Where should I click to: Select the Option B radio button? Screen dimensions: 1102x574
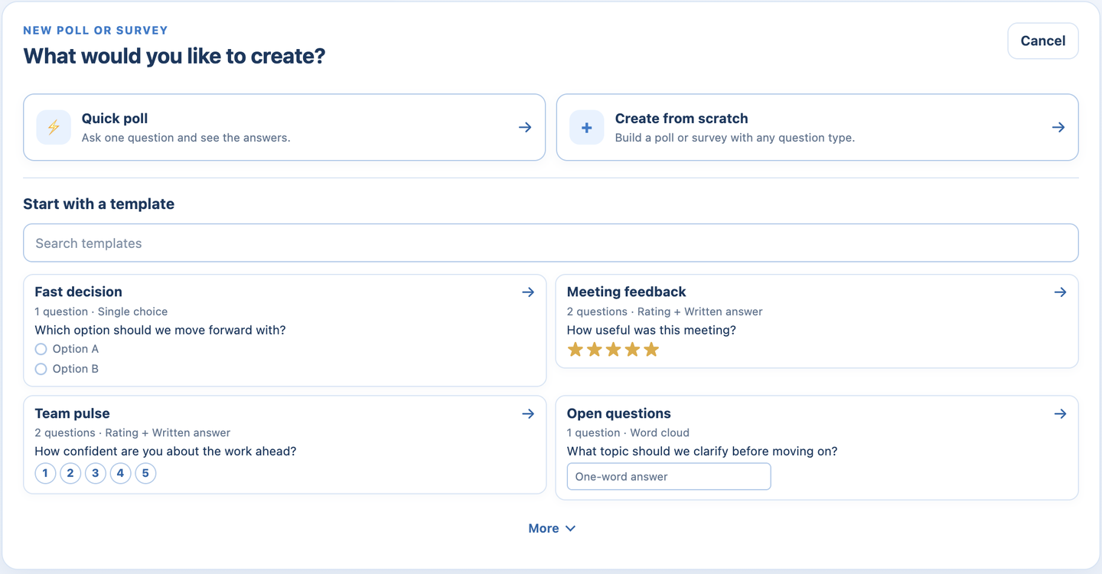[41, 369]
